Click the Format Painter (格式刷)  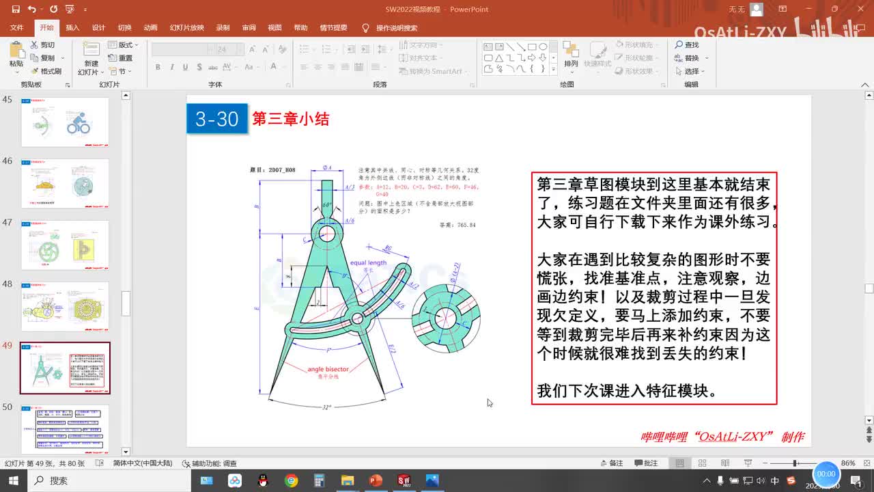point(46,71)
